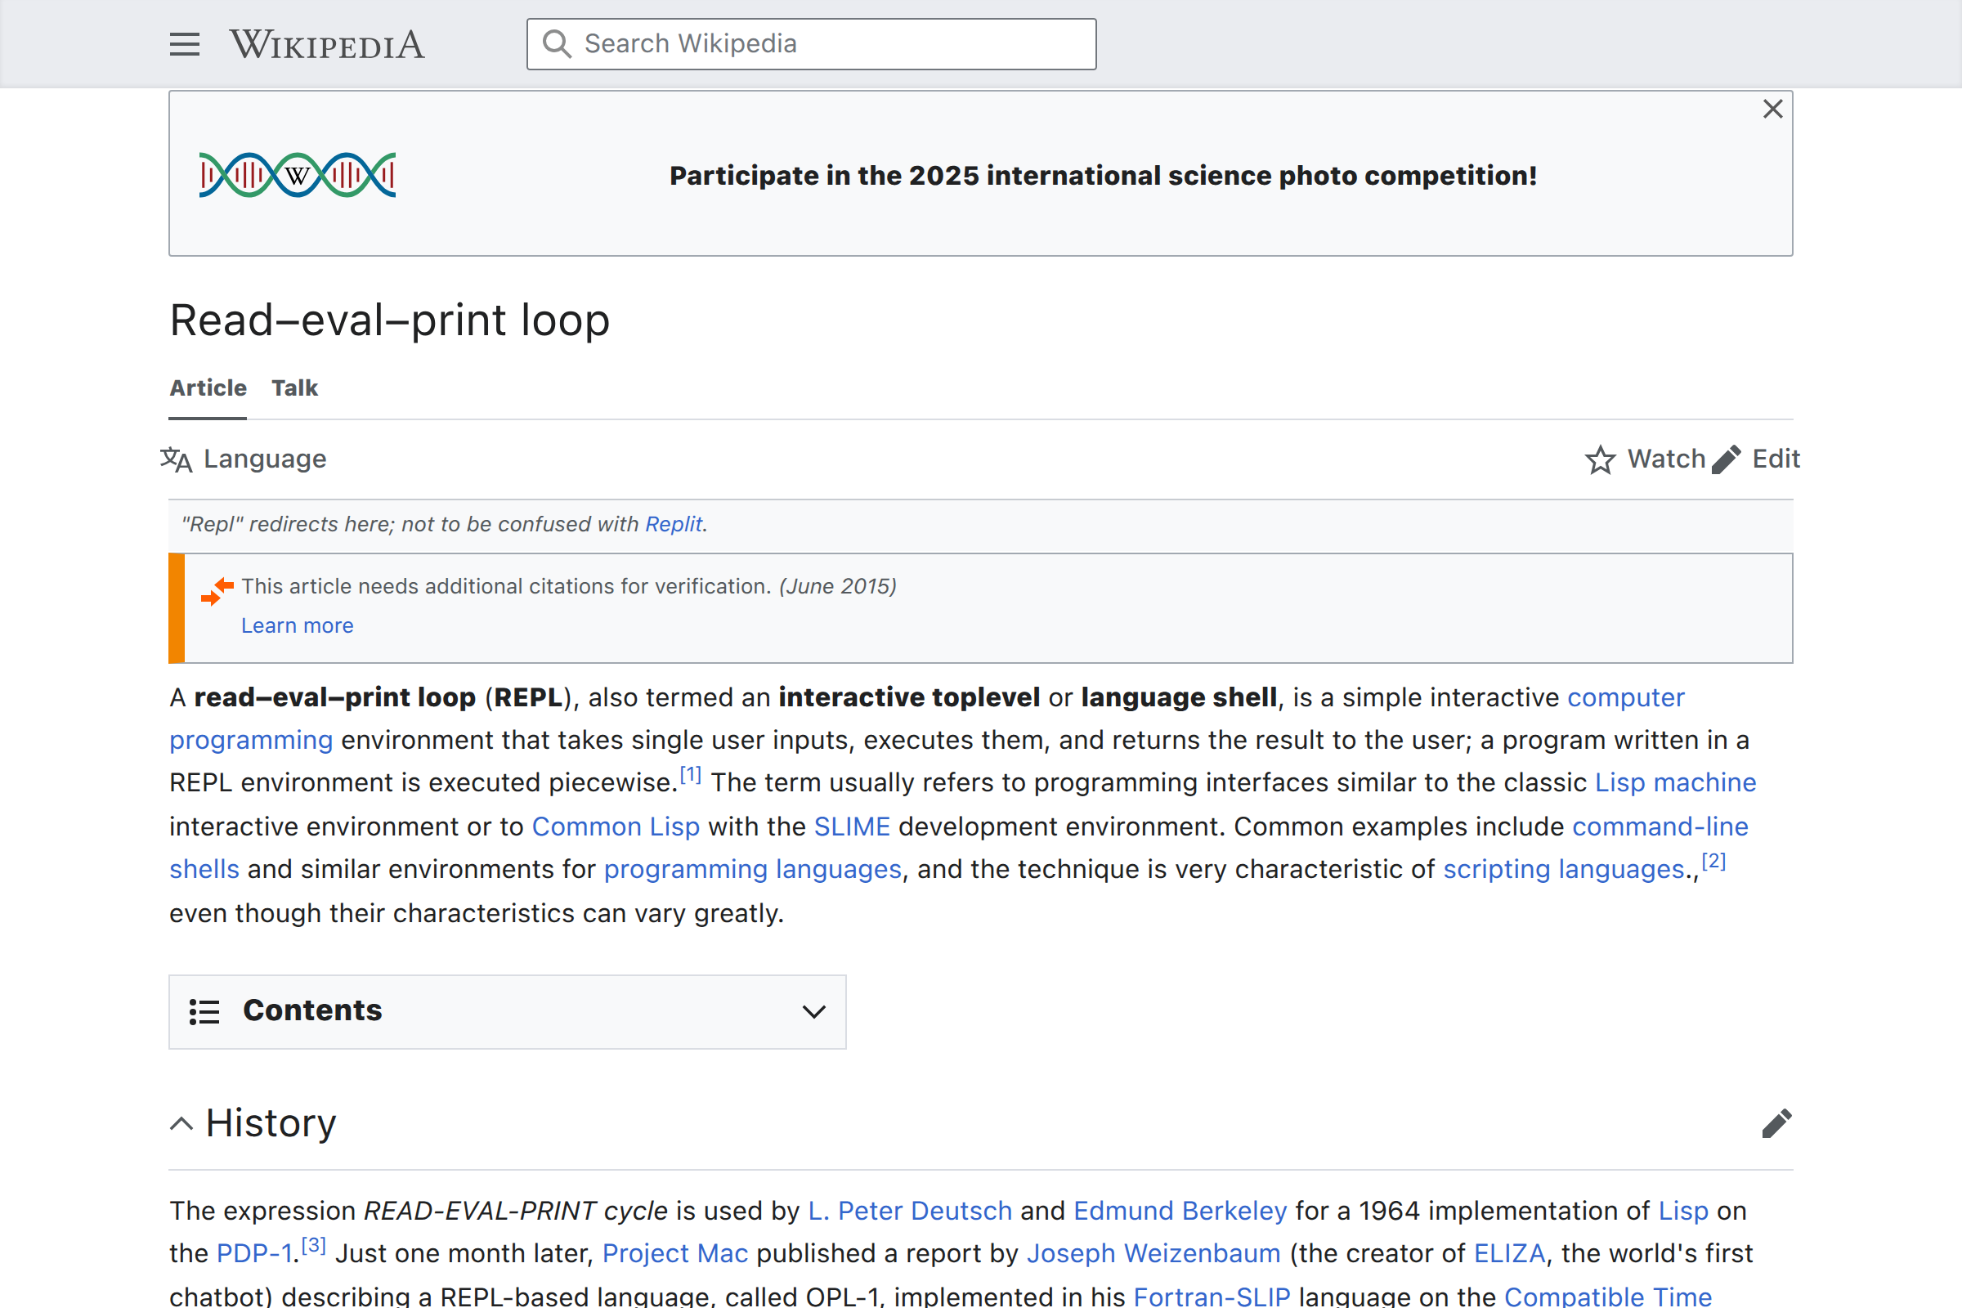Select the Article tab
Image resolution: width=1962 pixels, height=1308 pixels.
tap(208, 387)
